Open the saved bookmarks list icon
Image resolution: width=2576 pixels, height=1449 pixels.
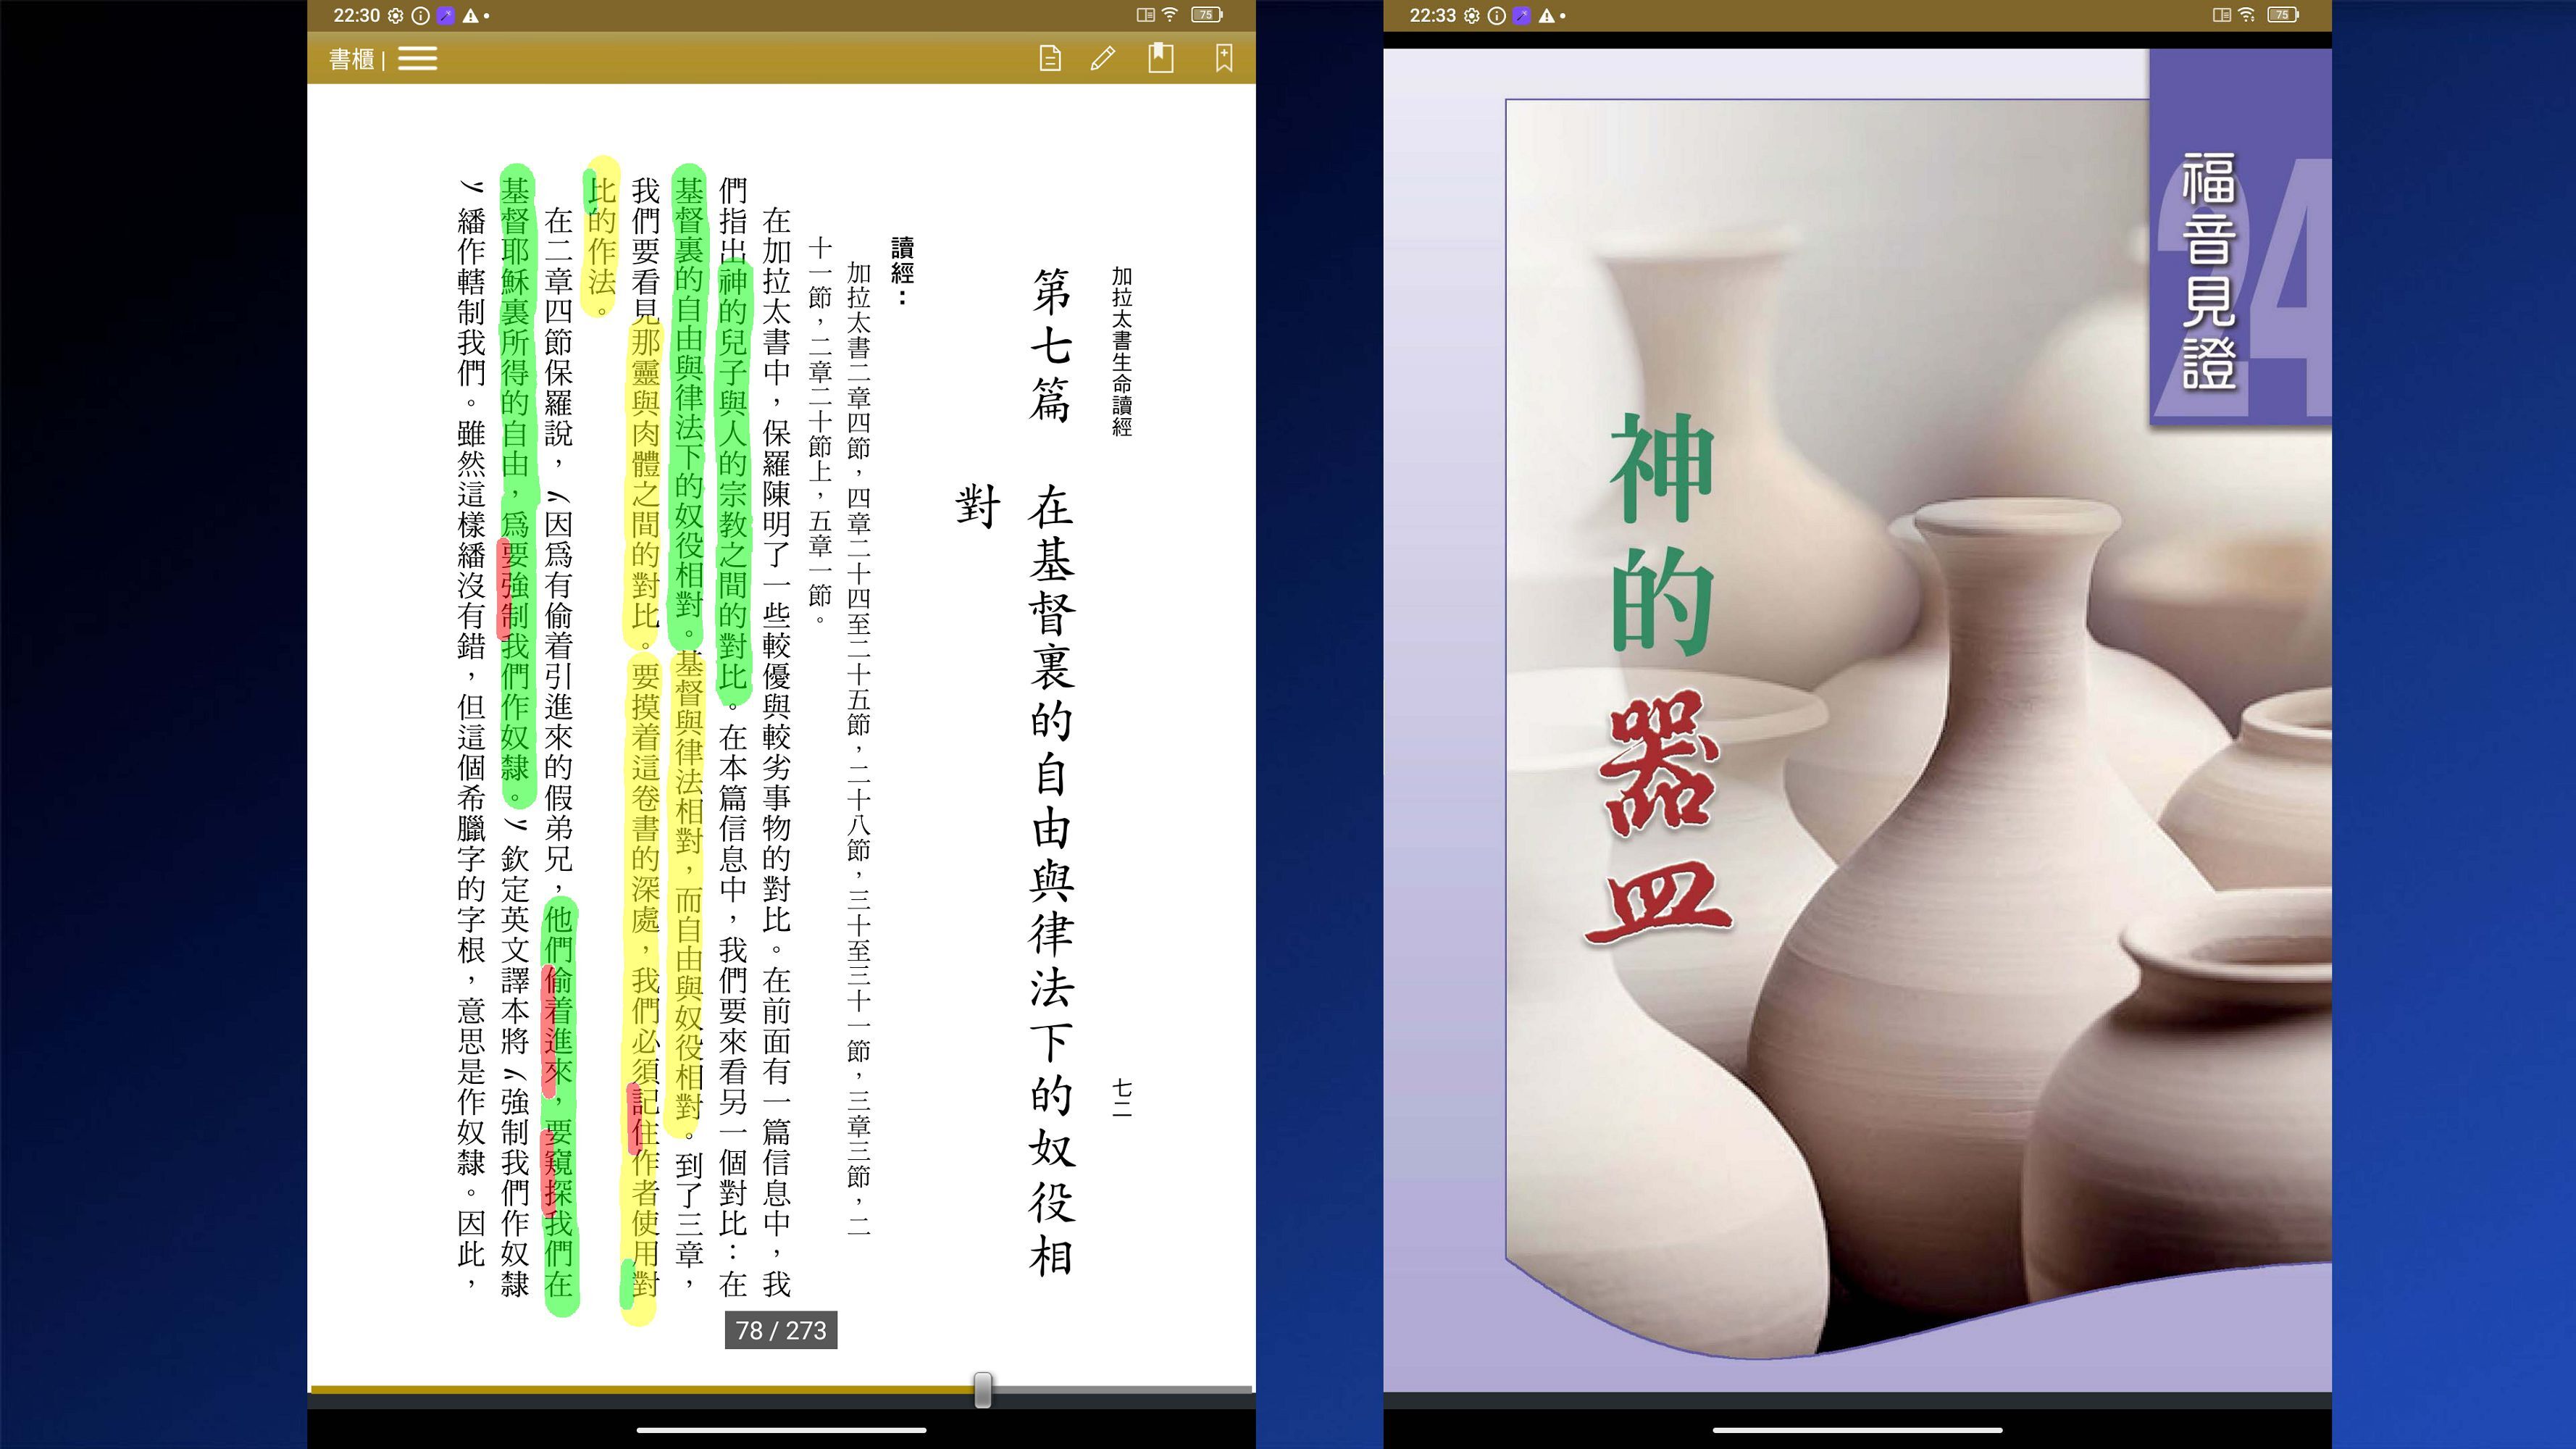tap(1160, 57)
